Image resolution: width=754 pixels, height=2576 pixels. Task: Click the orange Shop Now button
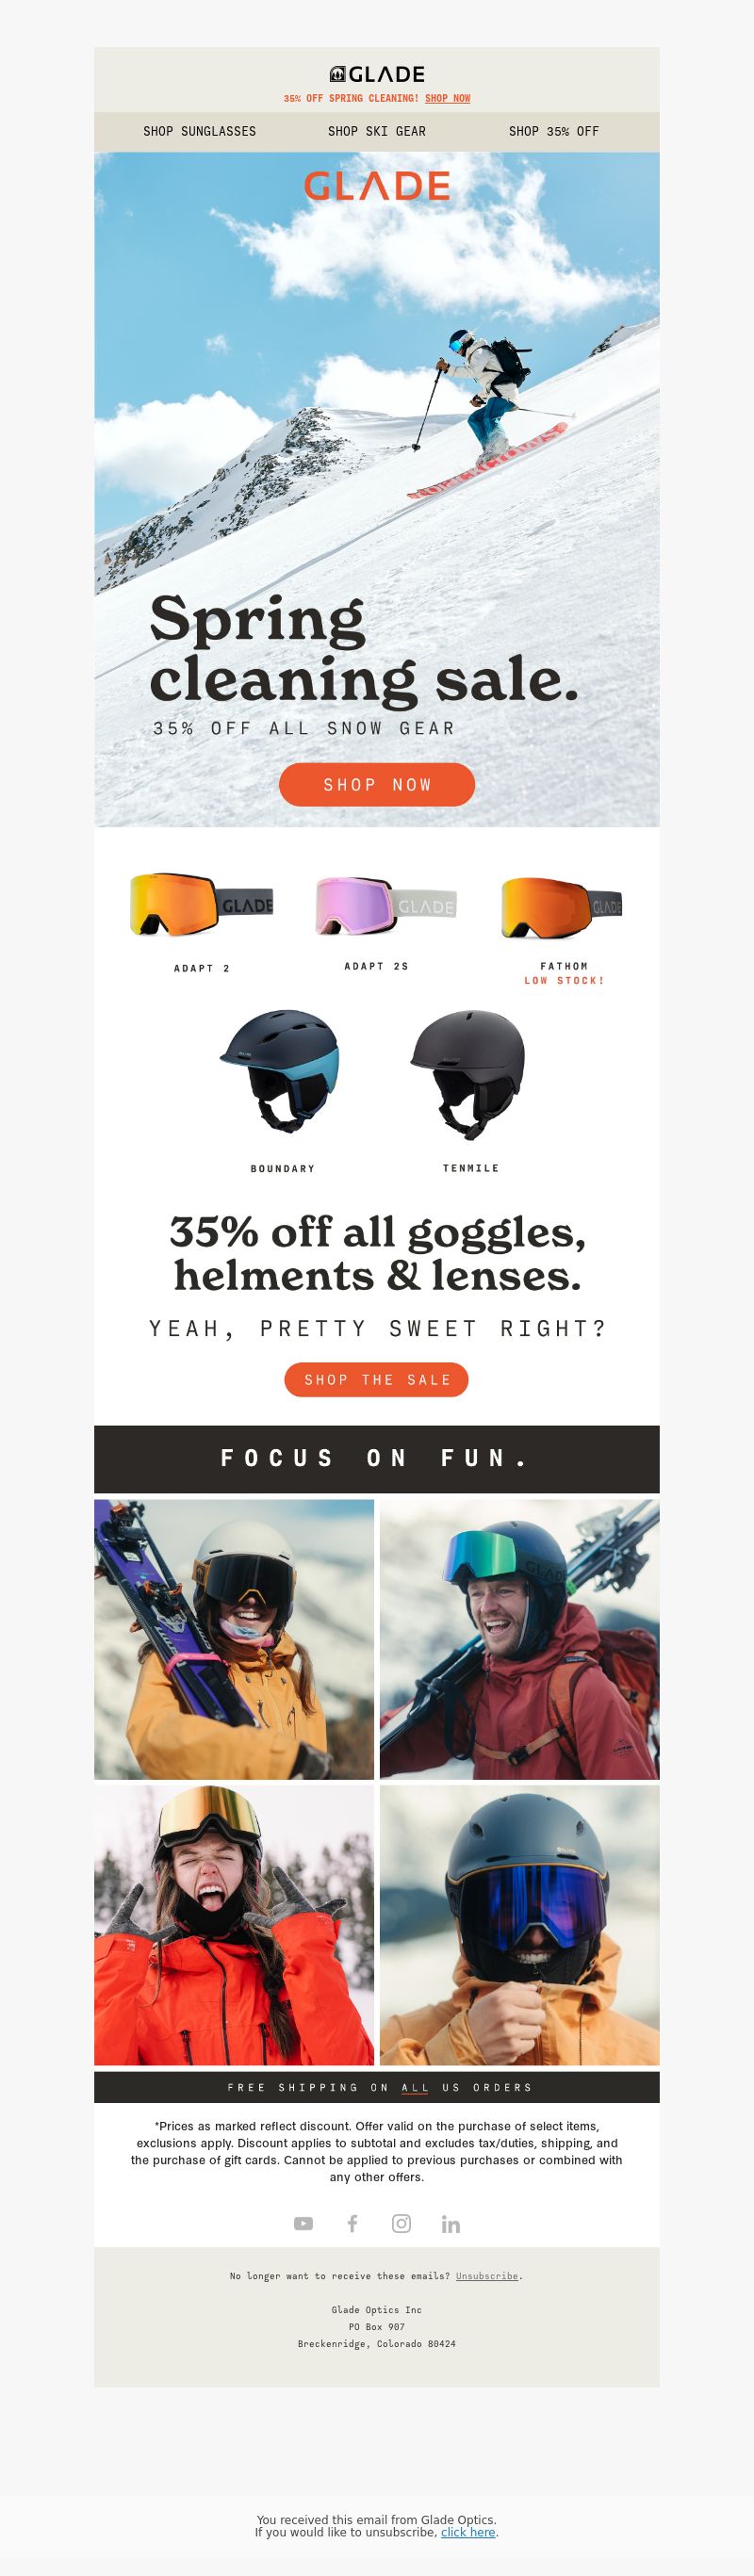377,784
